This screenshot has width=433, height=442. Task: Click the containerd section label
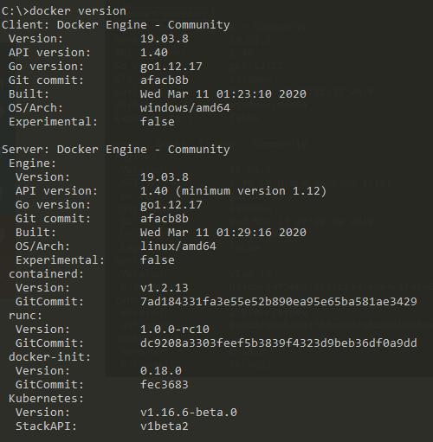[46, 274]
